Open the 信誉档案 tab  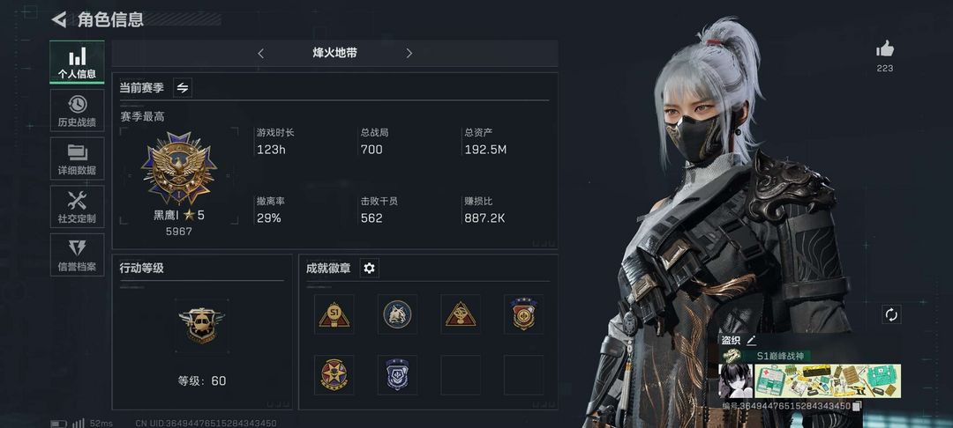77,255
